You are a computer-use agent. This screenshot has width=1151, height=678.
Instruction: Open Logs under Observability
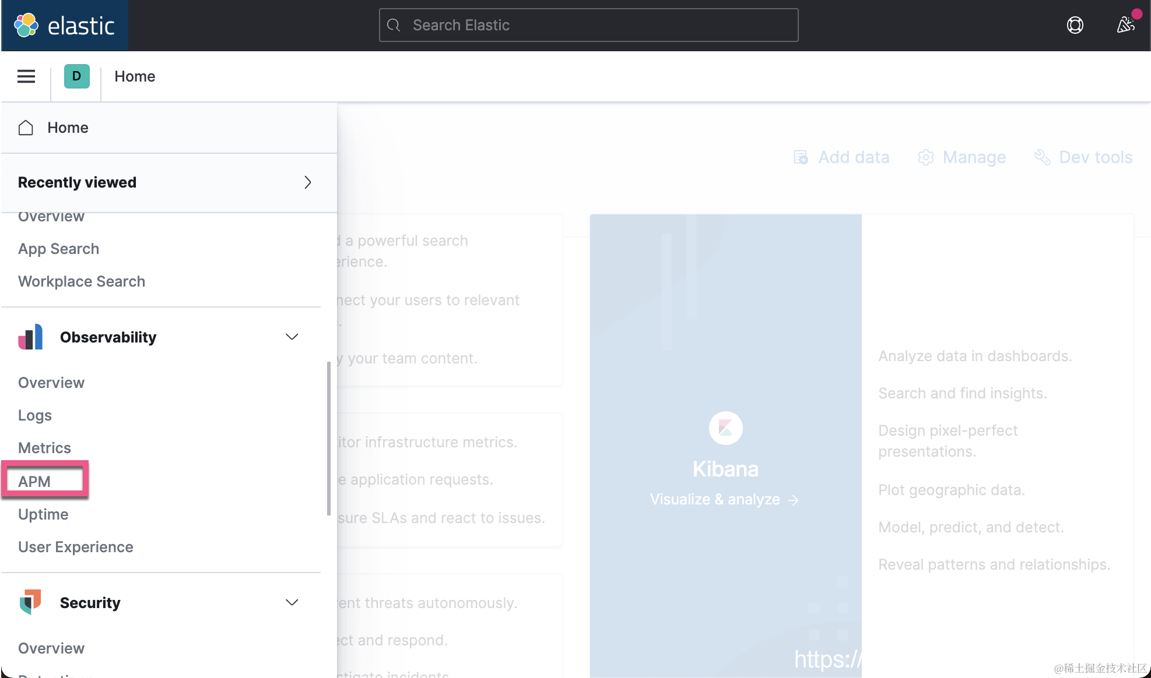coord(35,415)
